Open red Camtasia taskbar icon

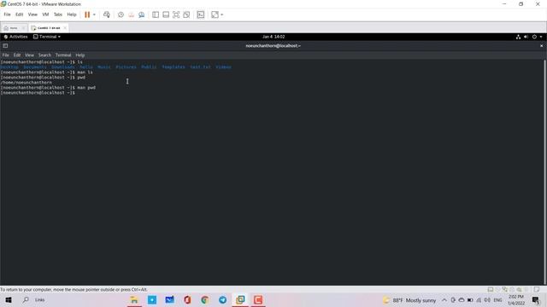[x=258, y=299]
